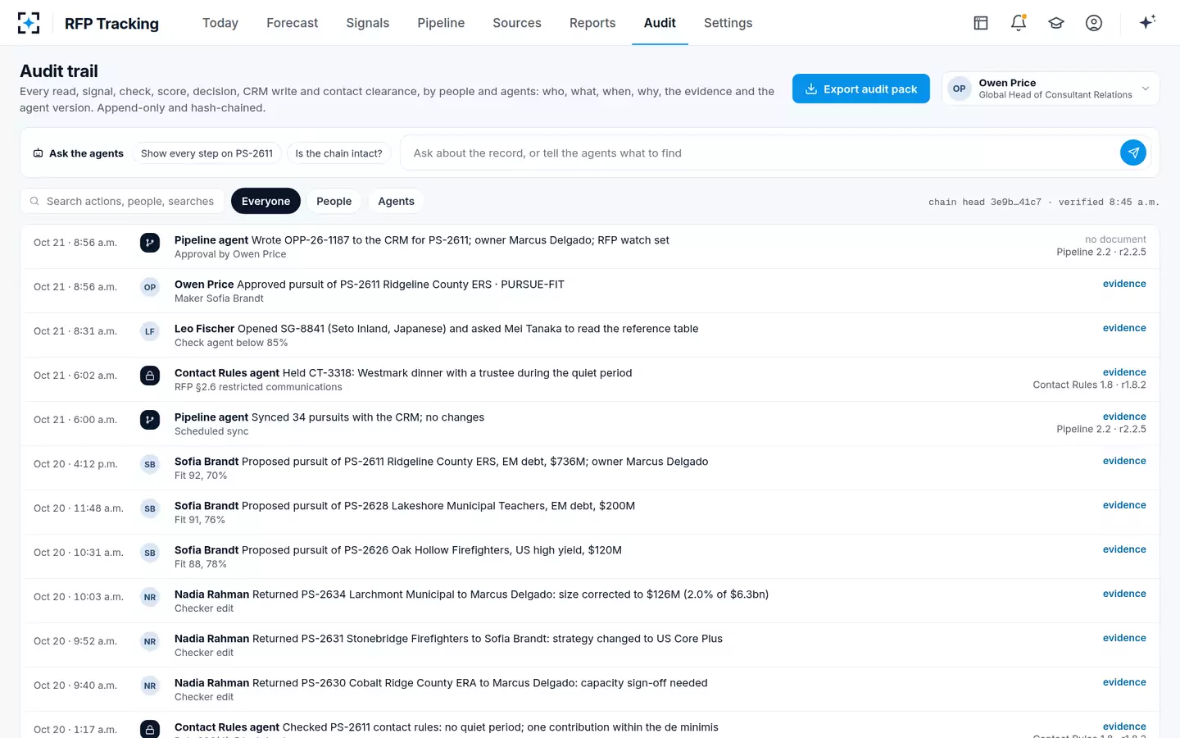Image resolution: width=1180 pixels, height=738 pixels.
Task: Click Sofia Brandt avatar on PS-2611 proposed row
Action: pyautogui.click(x=150, y=464)
